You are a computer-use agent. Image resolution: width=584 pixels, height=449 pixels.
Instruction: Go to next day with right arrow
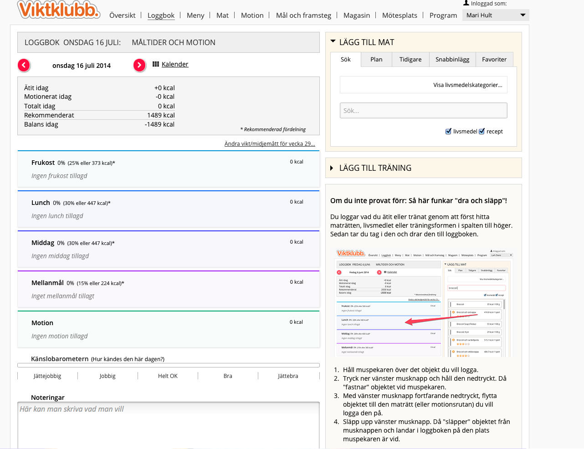[139, 65]
